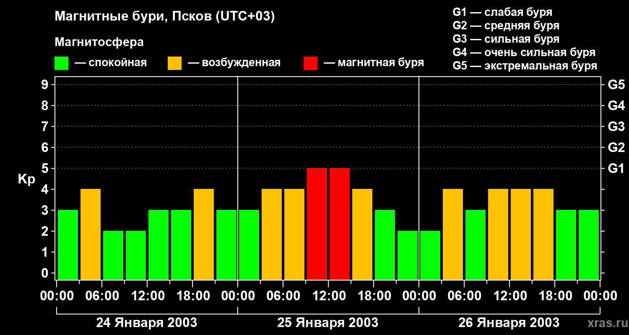Viewport: 629px width, 335px height.
Task: Click the '24 Января 2003' date label
Action: click(x=146, y=323)
